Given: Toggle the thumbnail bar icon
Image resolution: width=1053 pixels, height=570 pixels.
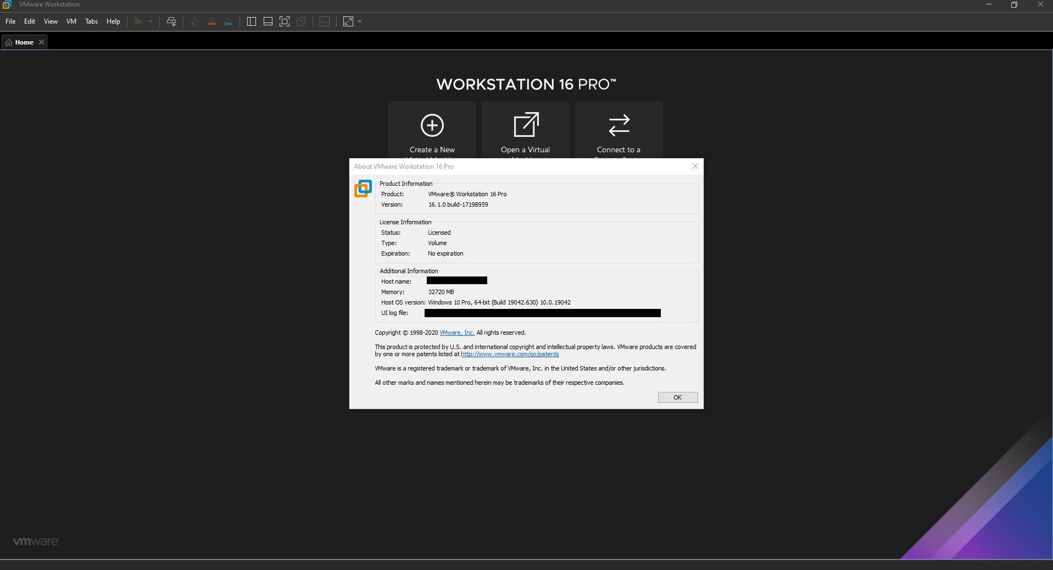Looking at the screenshot, I should coord(268,21).
